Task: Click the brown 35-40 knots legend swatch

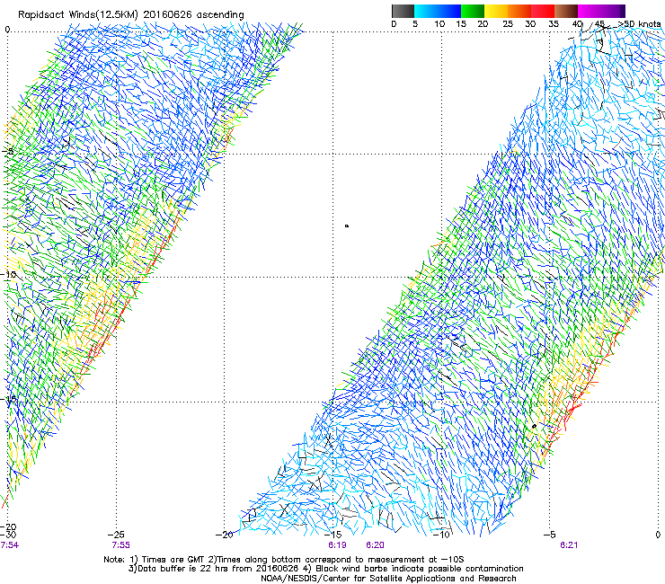Action: point(566,11)
